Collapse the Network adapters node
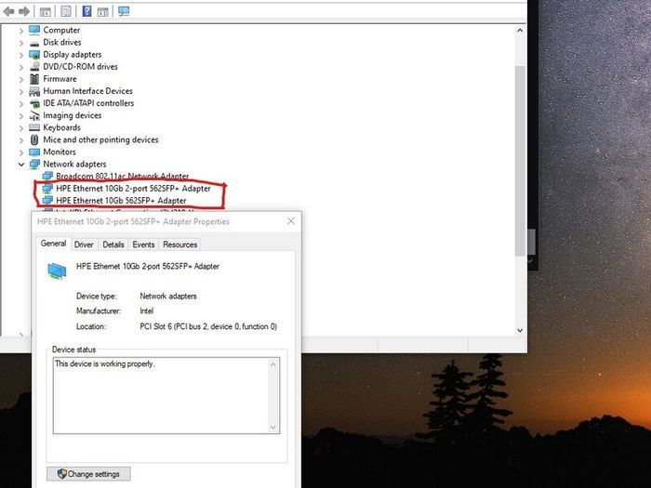The height and width of the screenshot is (488, 651). pyautogui.click(x=21, y=165)
